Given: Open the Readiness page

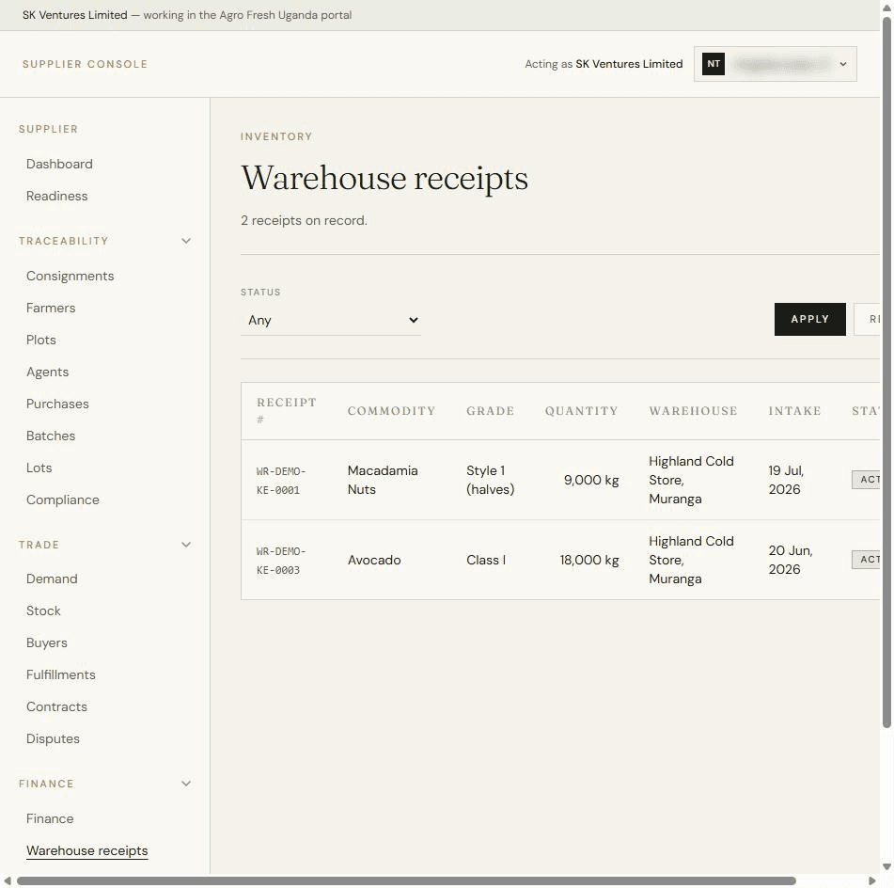Looking at the screenshot, I should point(57,196).
